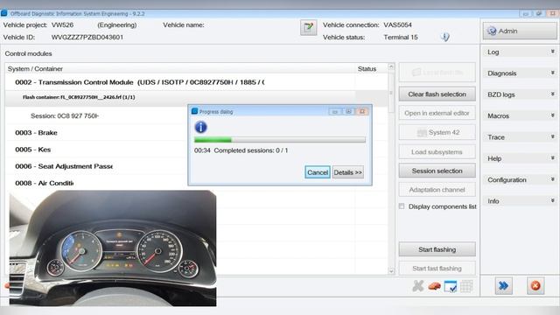560x315 pixels.
Task: Click Adaptation channel button
Action: point(437,190)
